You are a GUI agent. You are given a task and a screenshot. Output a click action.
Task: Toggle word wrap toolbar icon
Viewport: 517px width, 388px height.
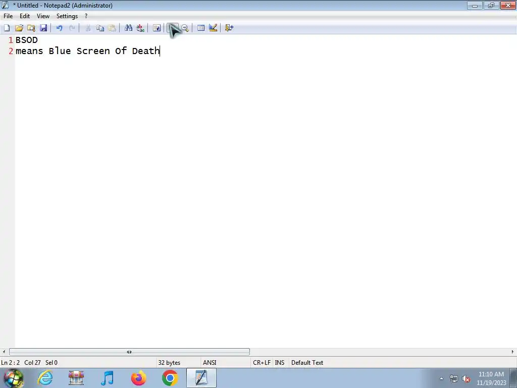pyautogui.click(x=157, y=28)
